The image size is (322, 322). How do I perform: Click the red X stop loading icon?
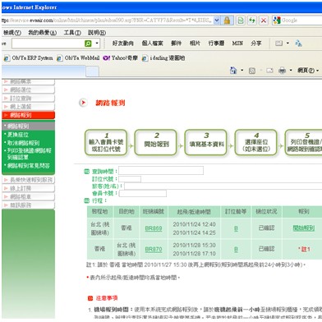[x=264, y=21]
